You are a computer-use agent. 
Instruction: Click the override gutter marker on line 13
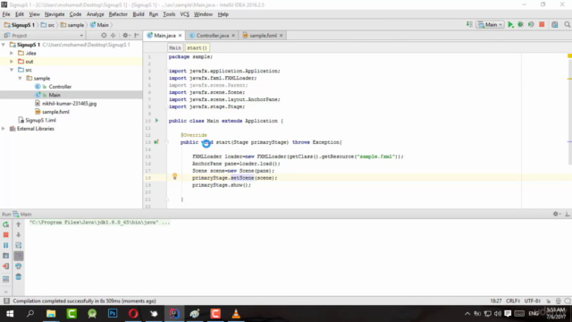tap(156, 142)
